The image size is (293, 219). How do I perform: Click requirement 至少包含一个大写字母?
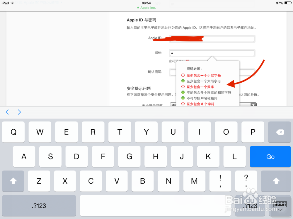(x=204, y=81)
